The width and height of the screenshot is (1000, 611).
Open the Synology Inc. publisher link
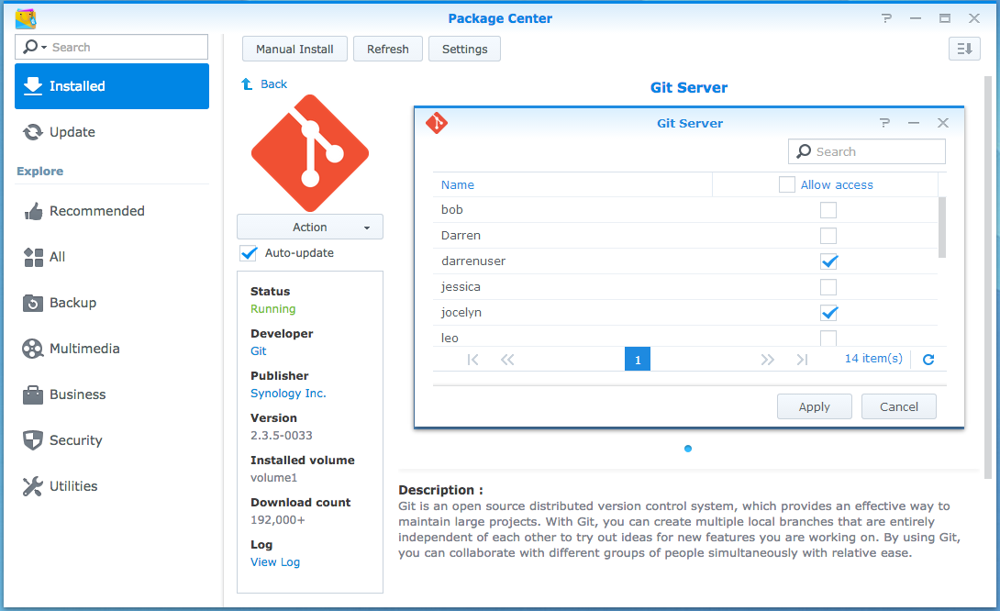coord(288,394)
